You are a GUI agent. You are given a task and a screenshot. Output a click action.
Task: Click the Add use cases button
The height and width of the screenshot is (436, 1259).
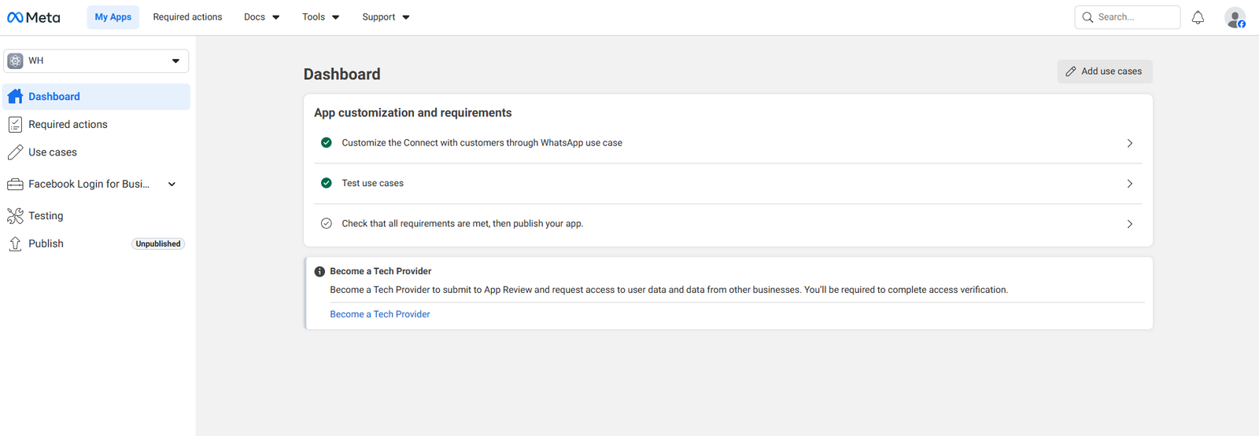click(x=1105, y=71)
